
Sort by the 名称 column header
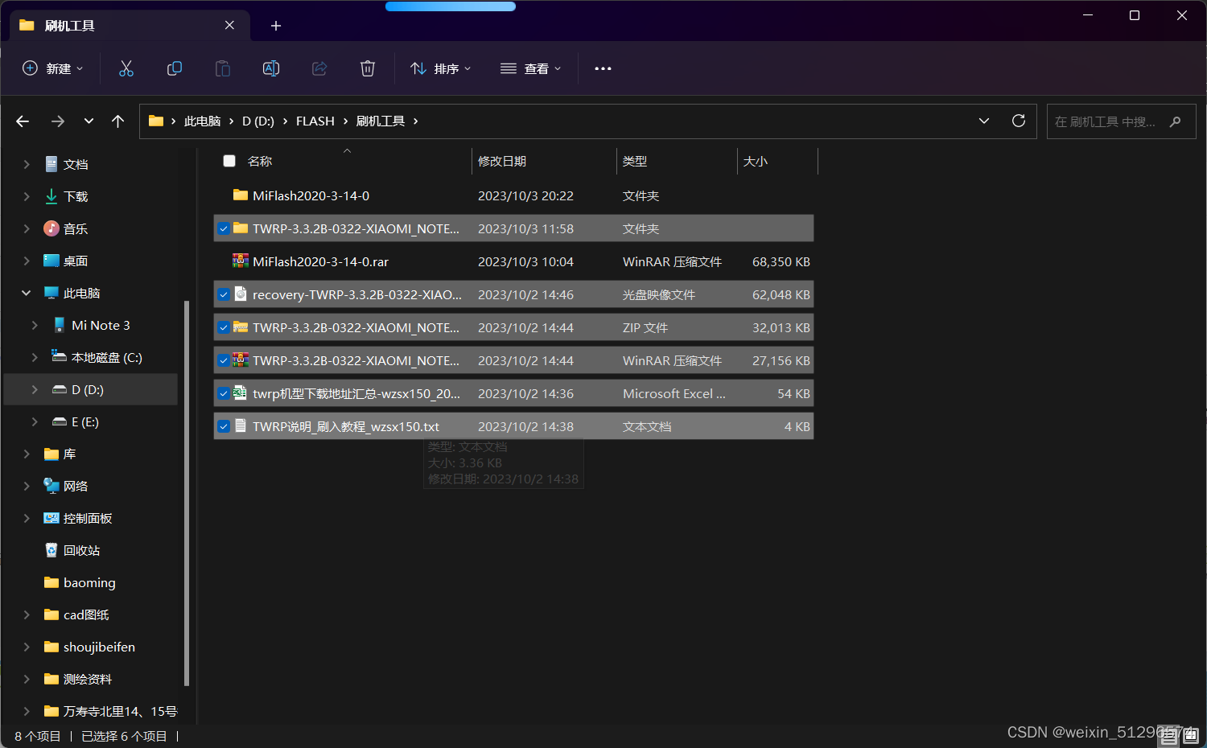pos(260,161)
